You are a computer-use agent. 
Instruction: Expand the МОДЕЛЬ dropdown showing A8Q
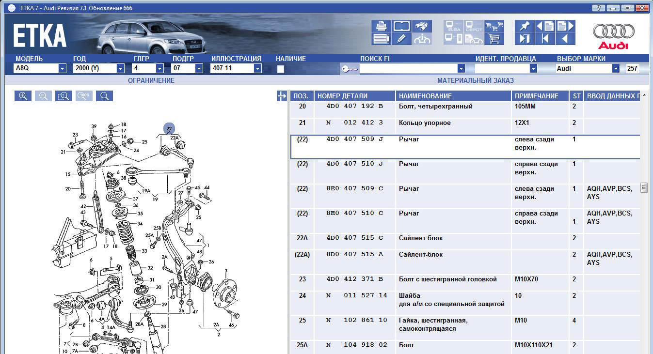[x=62, y=69]
